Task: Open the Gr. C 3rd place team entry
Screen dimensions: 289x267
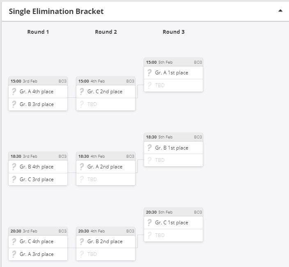Action: tap(37, 180)
